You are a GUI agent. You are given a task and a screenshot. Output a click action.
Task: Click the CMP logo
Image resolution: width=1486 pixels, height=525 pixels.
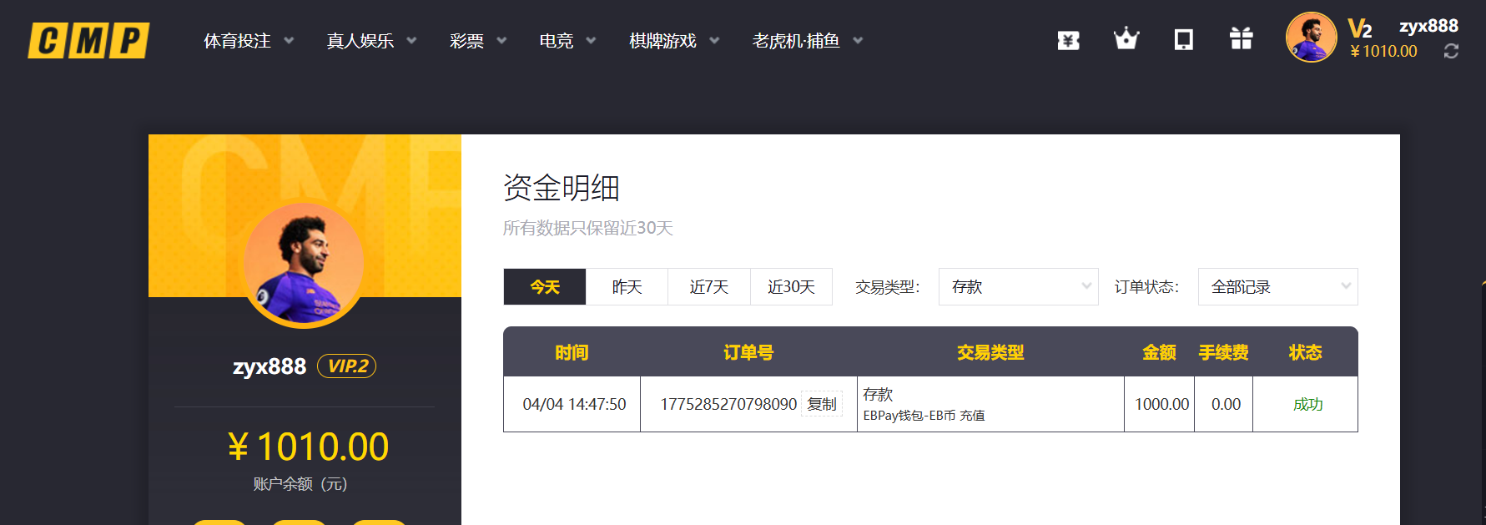point(88,40)
